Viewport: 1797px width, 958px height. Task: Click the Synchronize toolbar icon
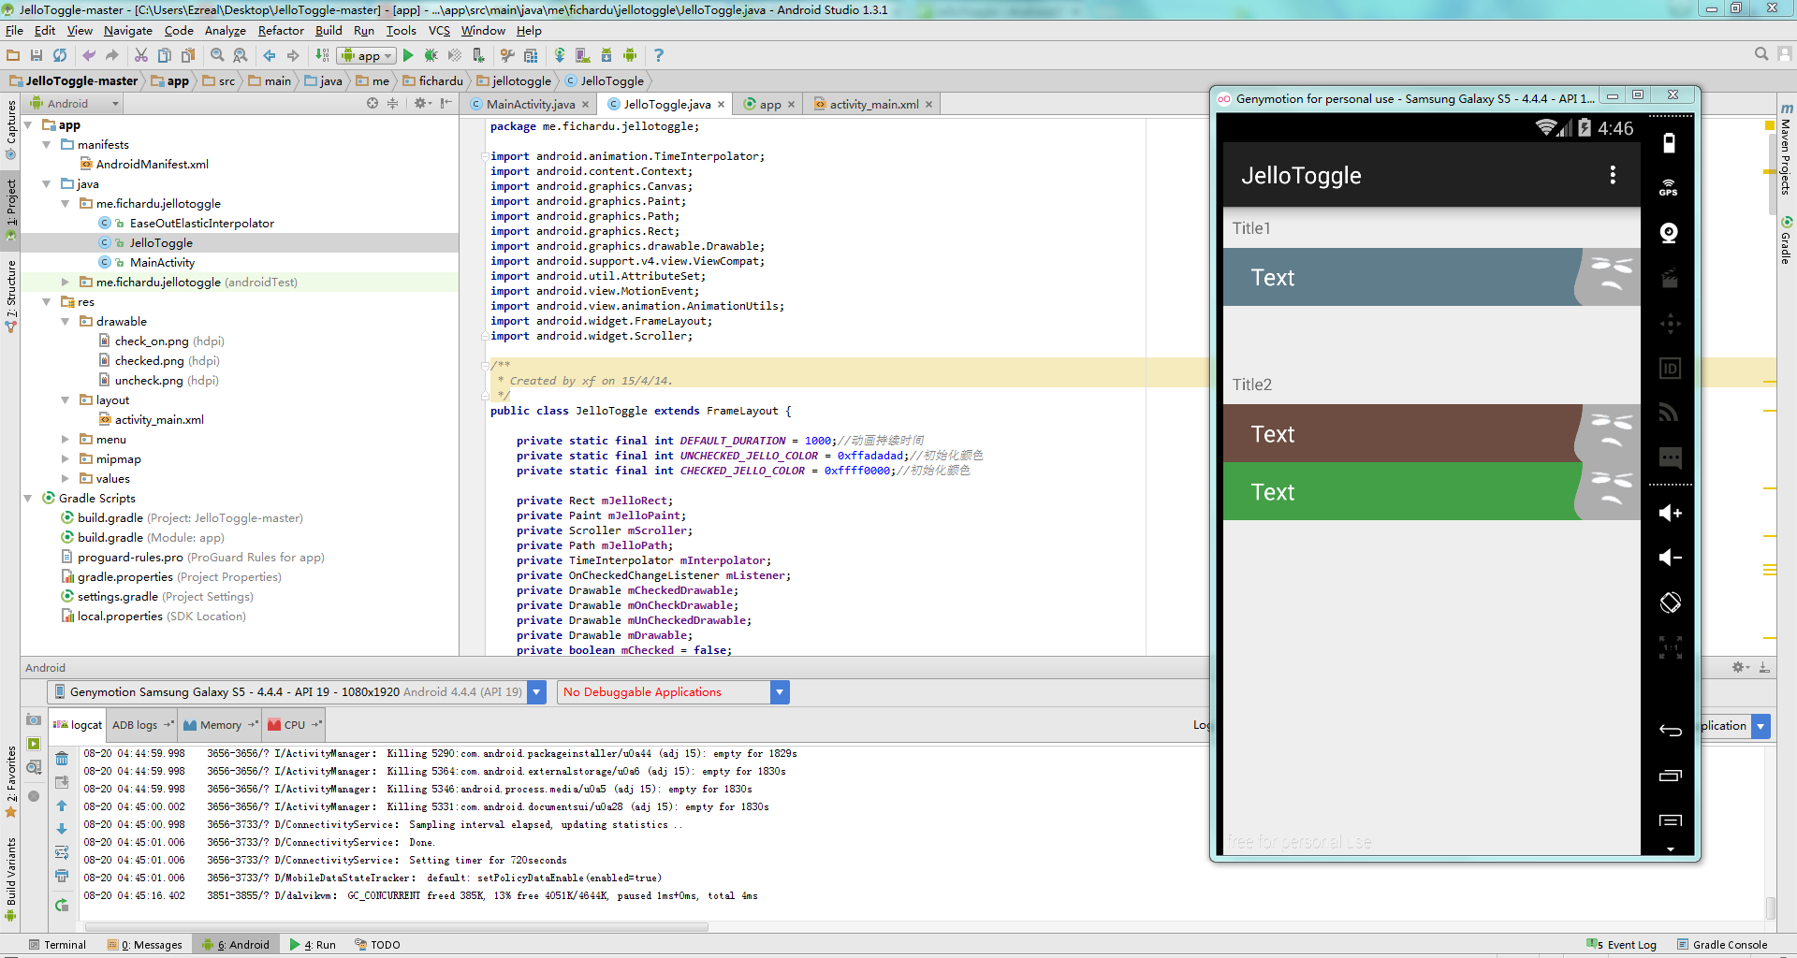60,55
